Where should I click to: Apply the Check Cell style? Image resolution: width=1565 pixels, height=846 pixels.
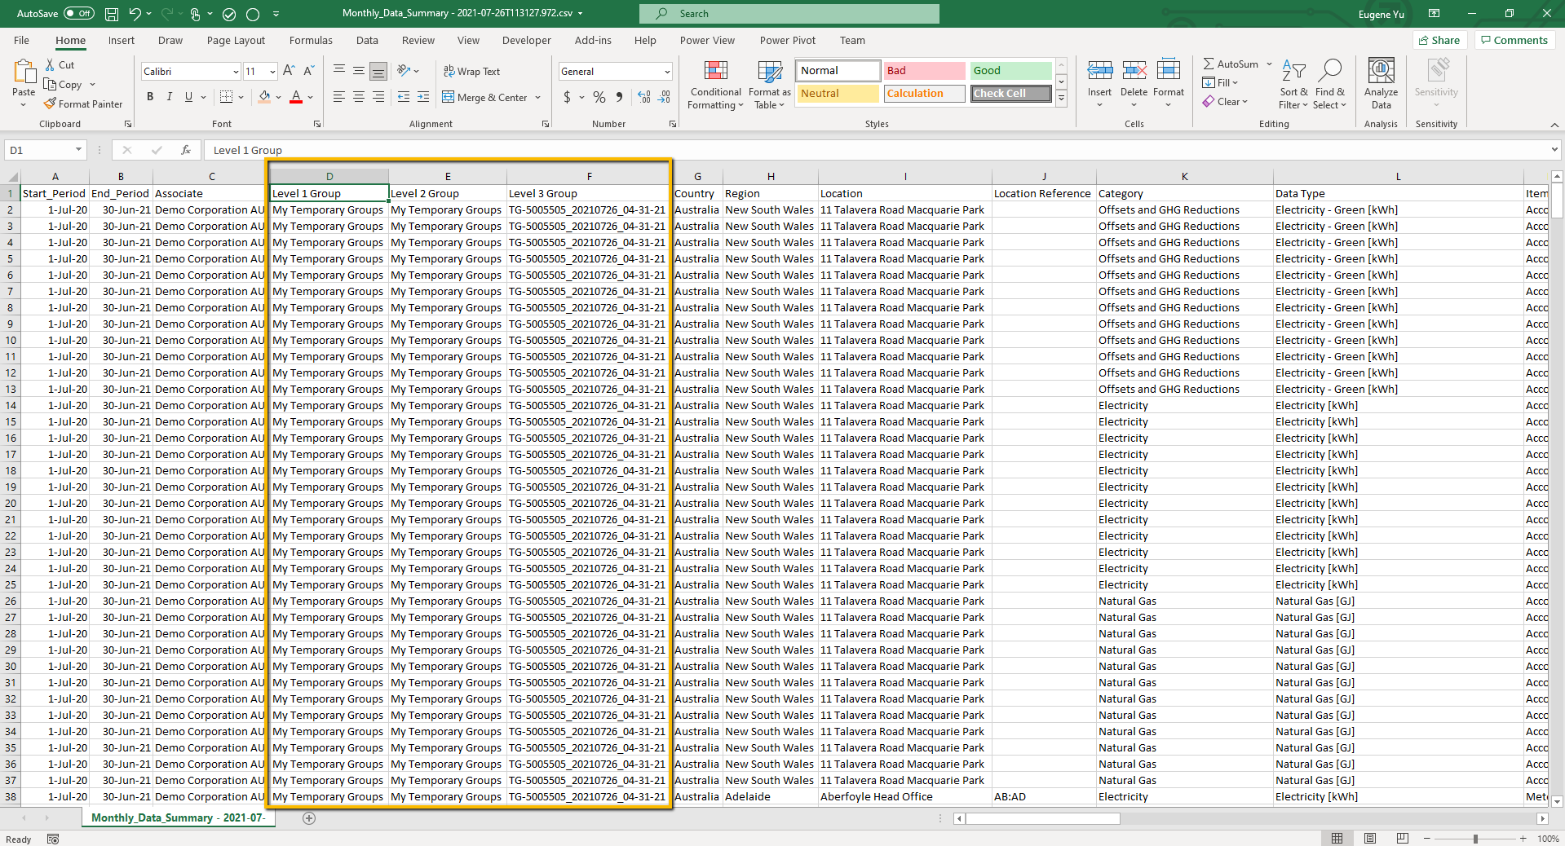click(1010, 94)
